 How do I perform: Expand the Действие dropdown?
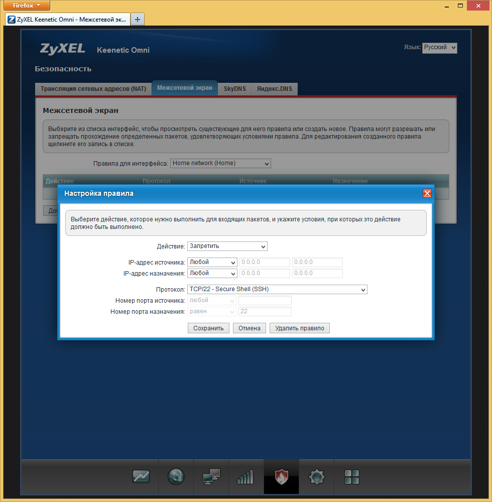point(227,246)
